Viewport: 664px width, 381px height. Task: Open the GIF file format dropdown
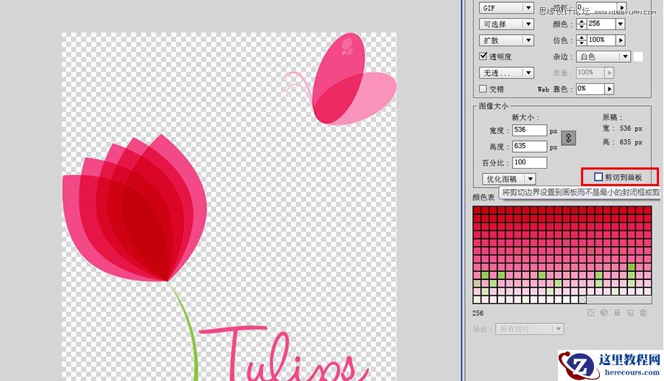click(506, 8)
